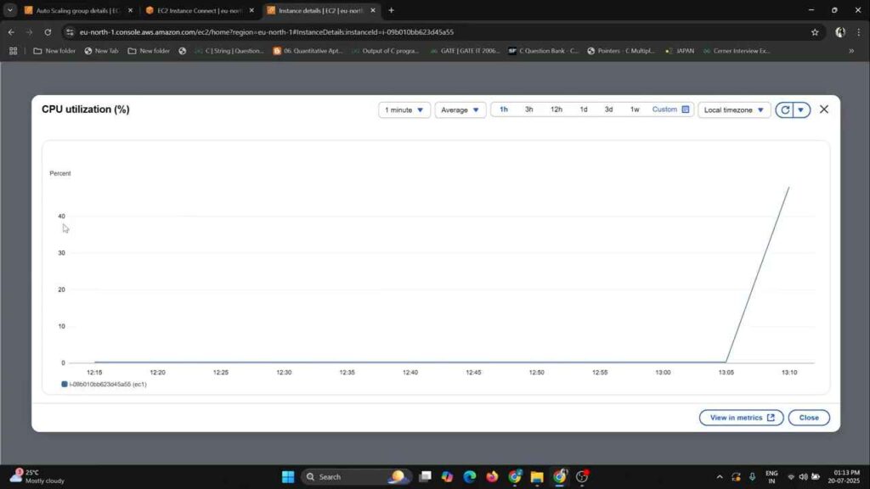Open the clock and date 01:13 PM
This screenshot has width=870, height=489.
pyautogui.click(x=844, y=477)
